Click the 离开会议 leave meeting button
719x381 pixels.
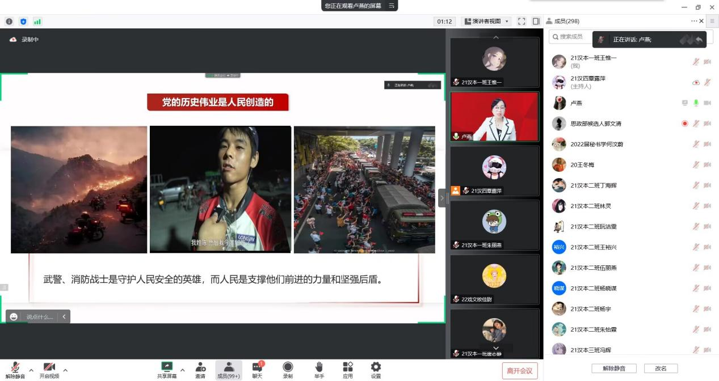520,371
